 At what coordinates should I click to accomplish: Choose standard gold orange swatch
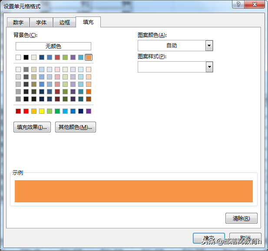click(34, 111)
